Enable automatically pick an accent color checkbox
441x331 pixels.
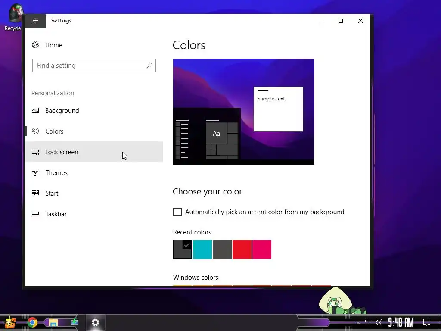coord(177,212)
